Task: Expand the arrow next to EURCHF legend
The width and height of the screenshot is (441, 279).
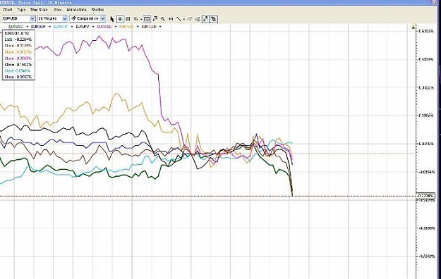Action: click(72, 27)
